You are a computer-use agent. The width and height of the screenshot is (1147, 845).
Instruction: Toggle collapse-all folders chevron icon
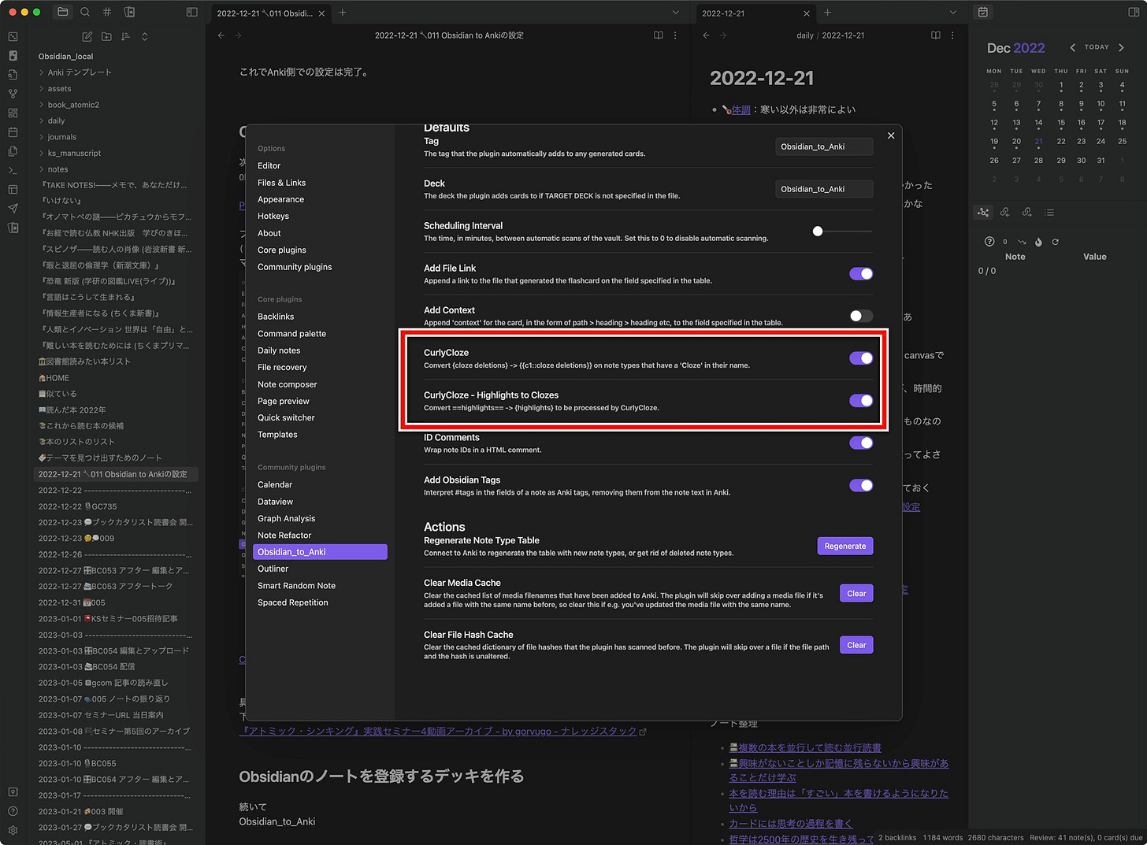[x=144, y=36]
